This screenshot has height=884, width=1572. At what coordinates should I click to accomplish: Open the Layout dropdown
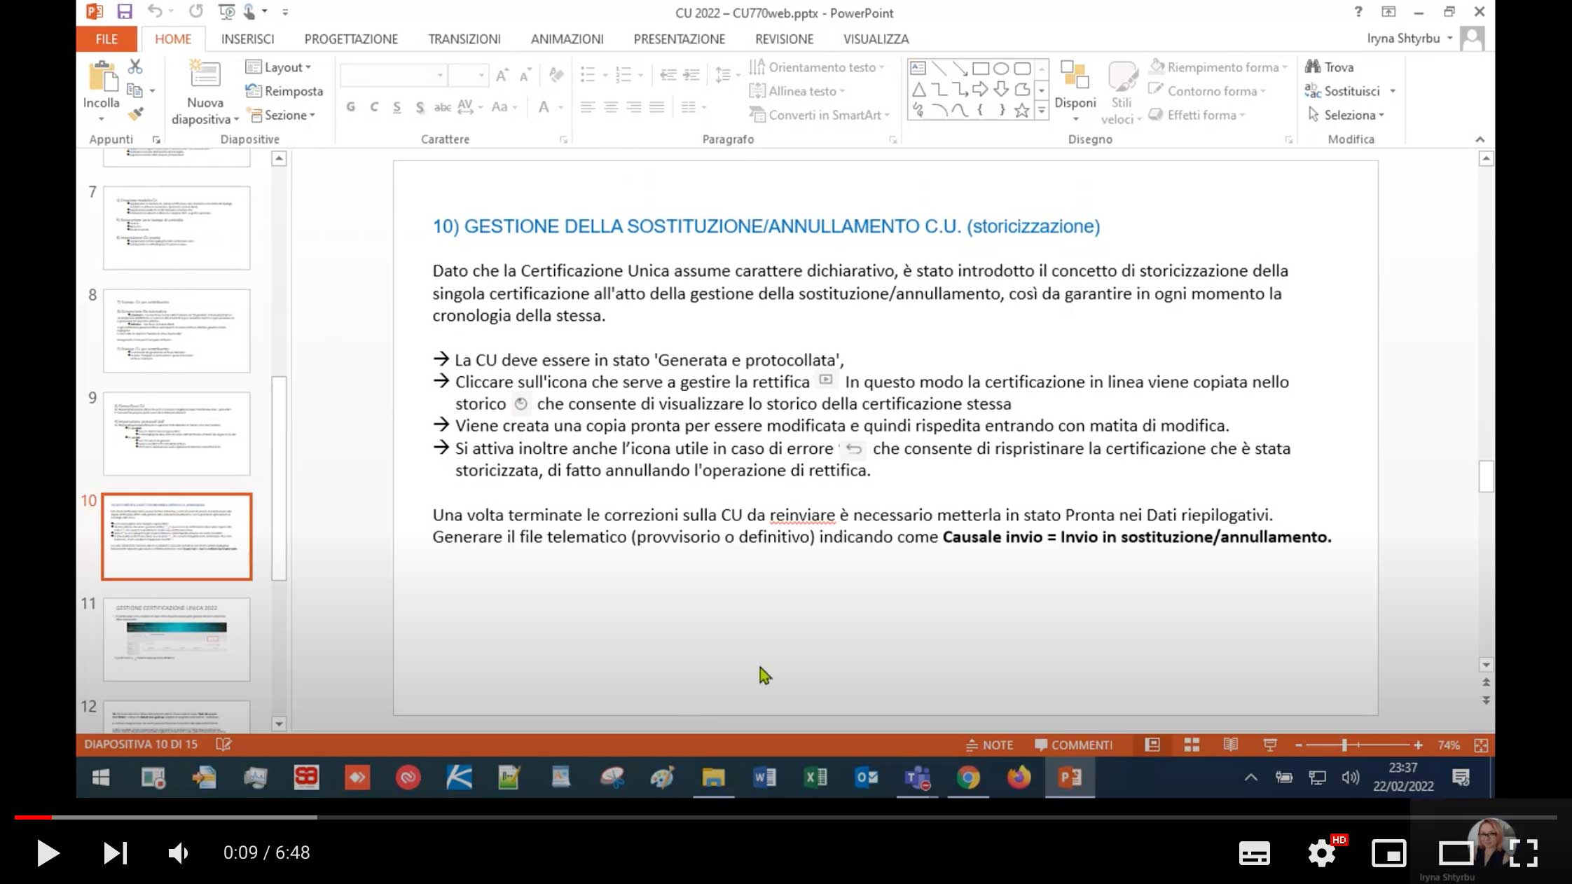(x=279, y=67)
